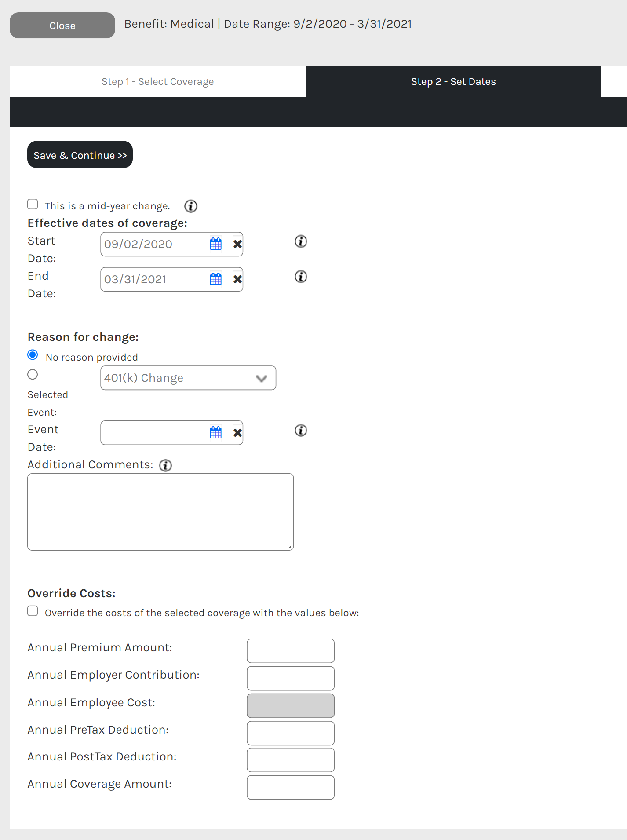Check 'This is a mid-year change'
The height and width of the screenshot is (840, 627).
[x=33, y=204]
